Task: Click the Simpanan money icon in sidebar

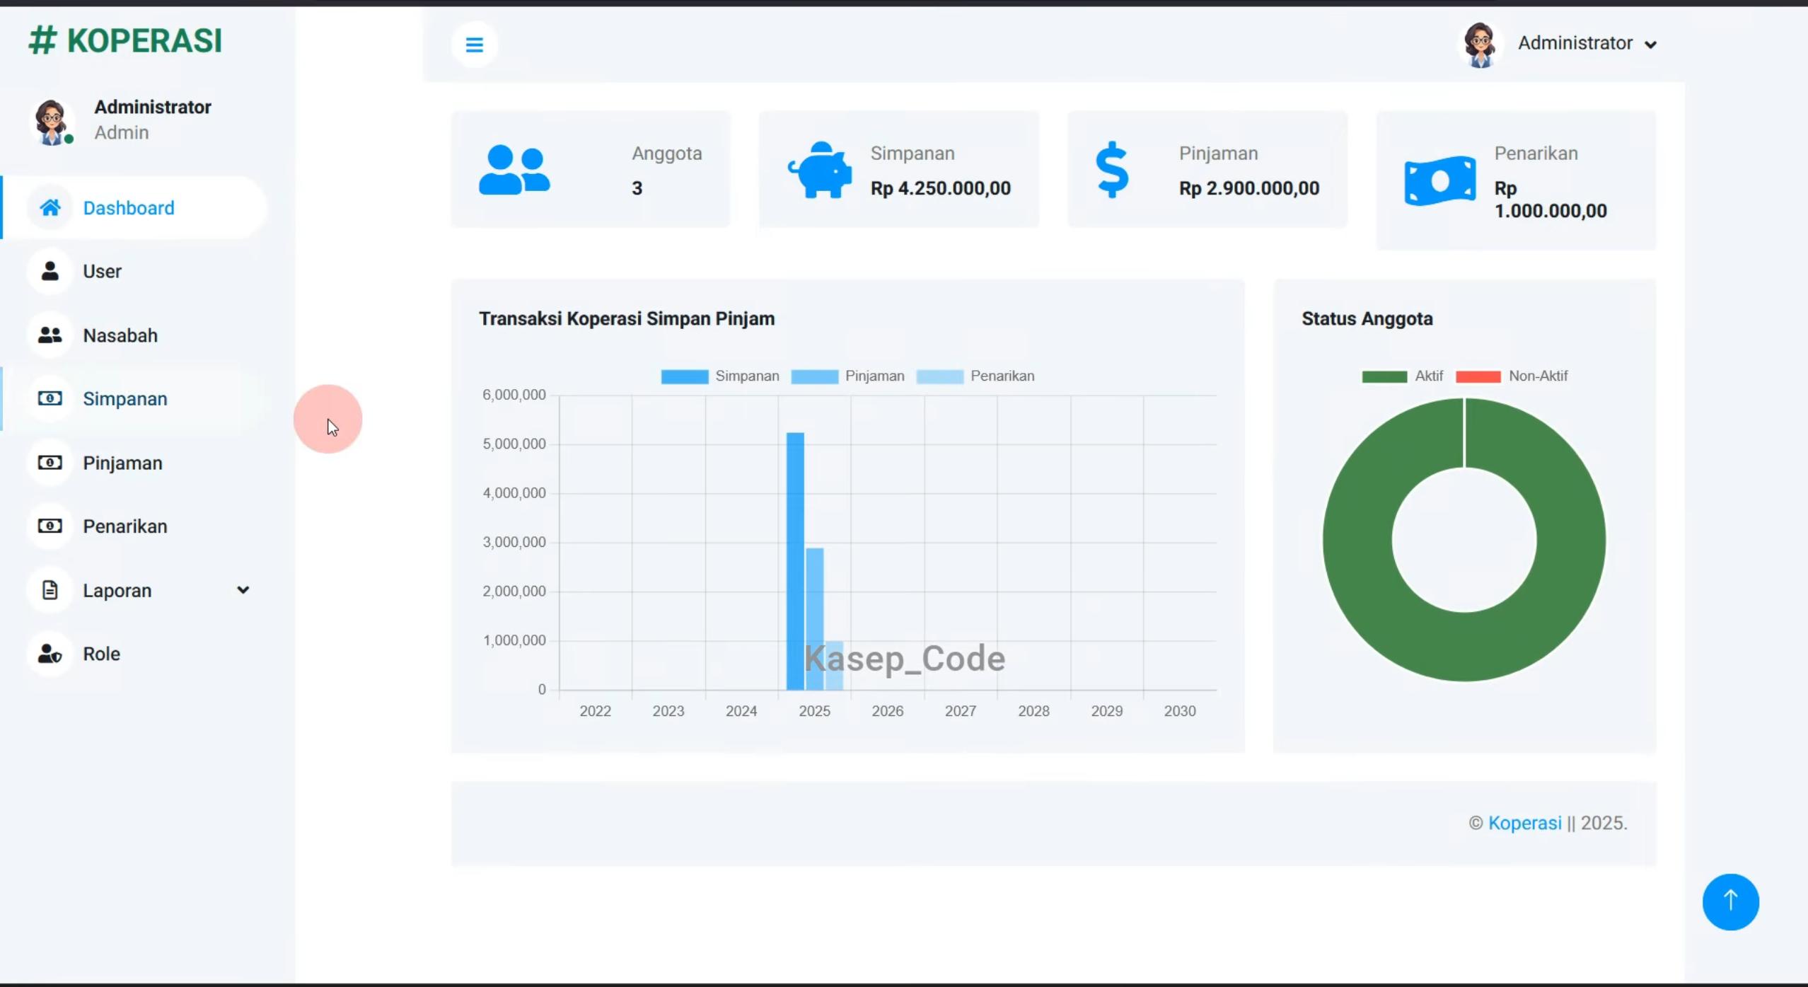Action: pos(50,398)
